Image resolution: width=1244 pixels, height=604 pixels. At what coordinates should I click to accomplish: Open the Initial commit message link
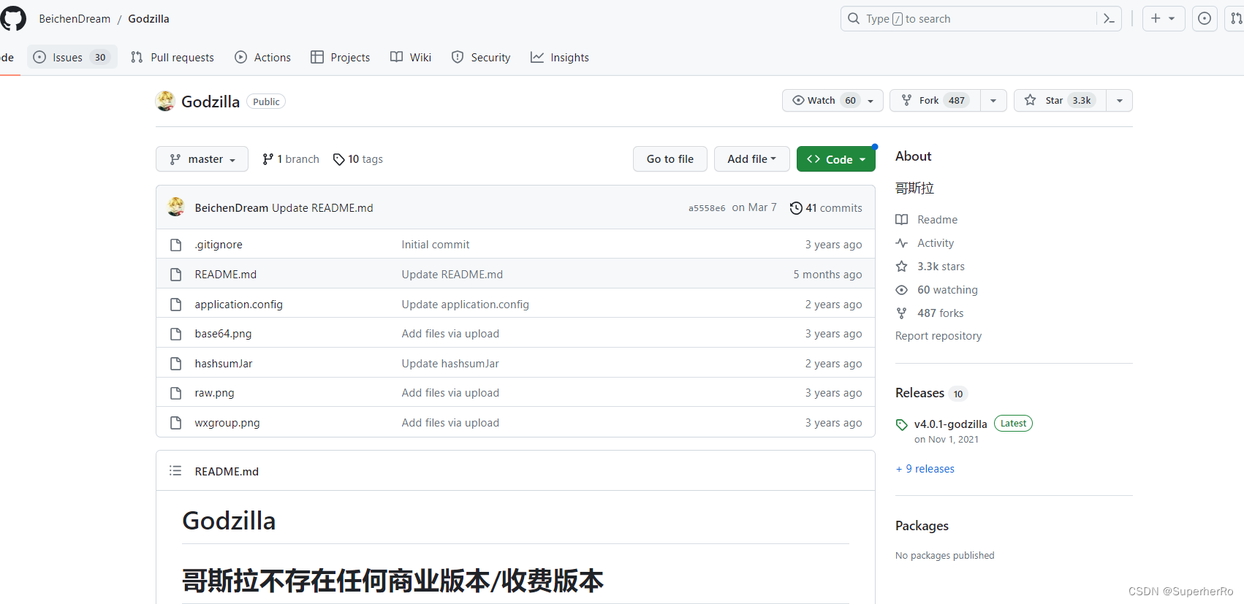(x=436, y=245)
